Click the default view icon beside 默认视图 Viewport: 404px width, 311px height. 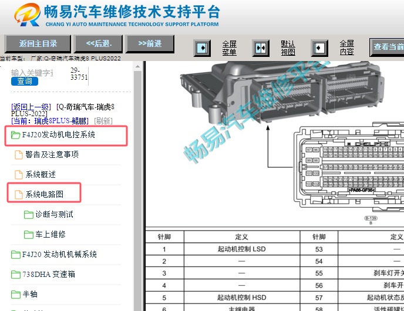[261, 48]
